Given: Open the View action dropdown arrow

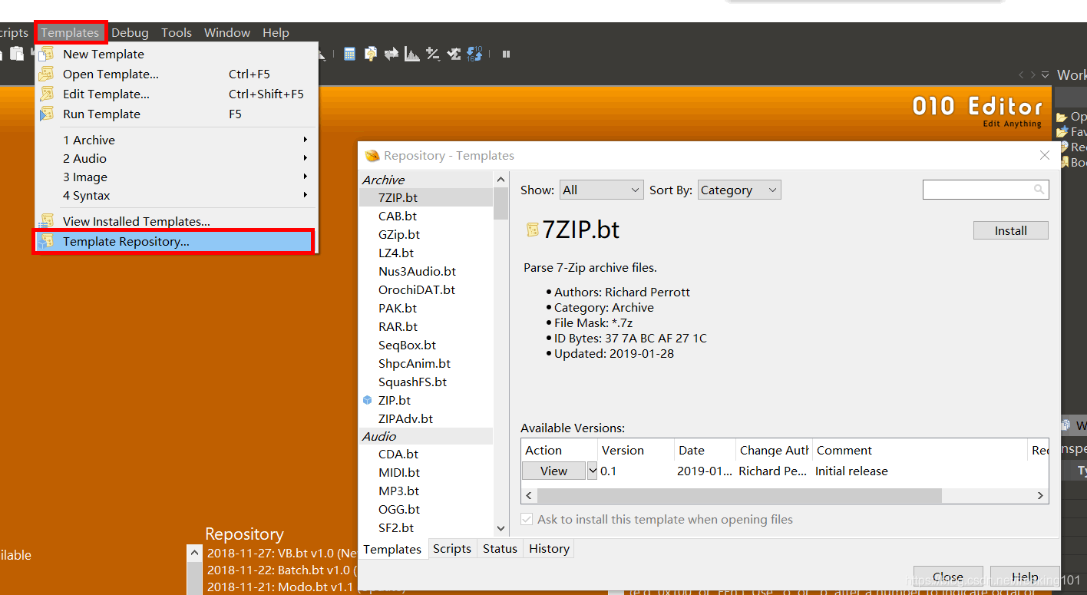Looking at the screenshot, I should [x=592, y=471].
